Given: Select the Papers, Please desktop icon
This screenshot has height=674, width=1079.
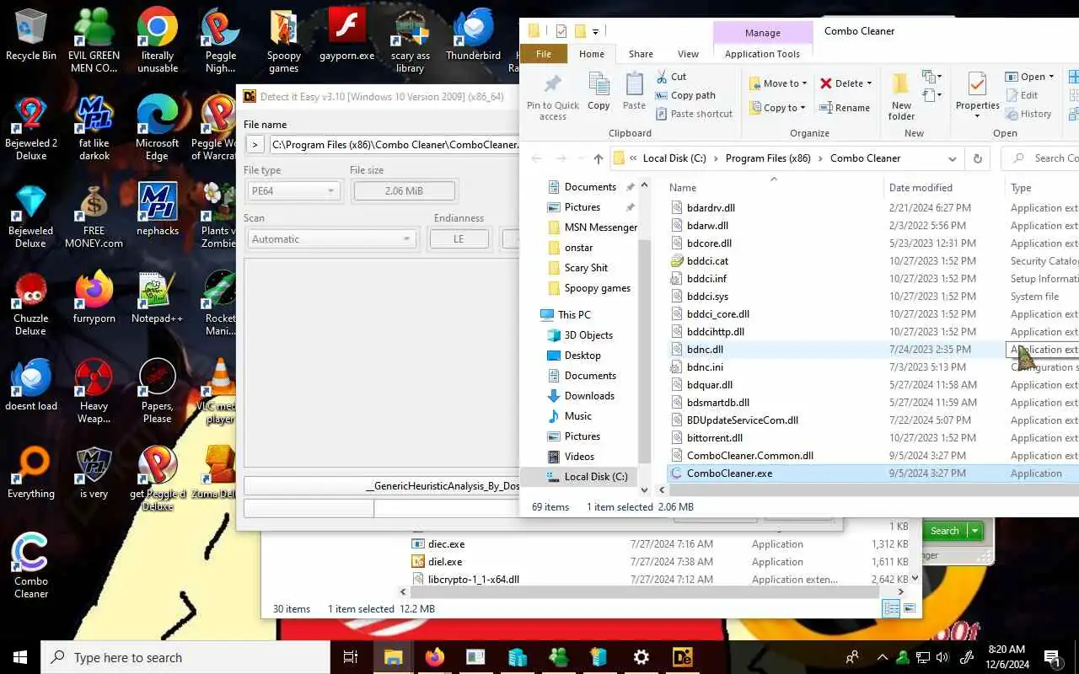Looking at the screenshot, I should click(158, 391).
